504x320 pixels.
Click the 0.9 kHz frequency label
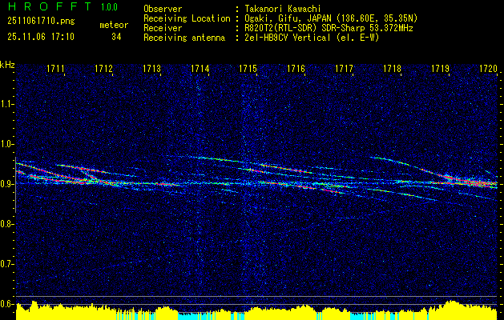(6, 184)
